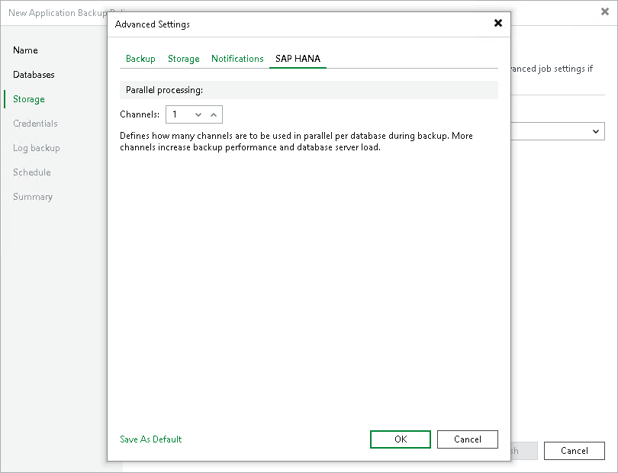Switch to the SAP HANA tab
Image resolution: width=618 pixels, height=473 pixels.
[x=298, y=58]
